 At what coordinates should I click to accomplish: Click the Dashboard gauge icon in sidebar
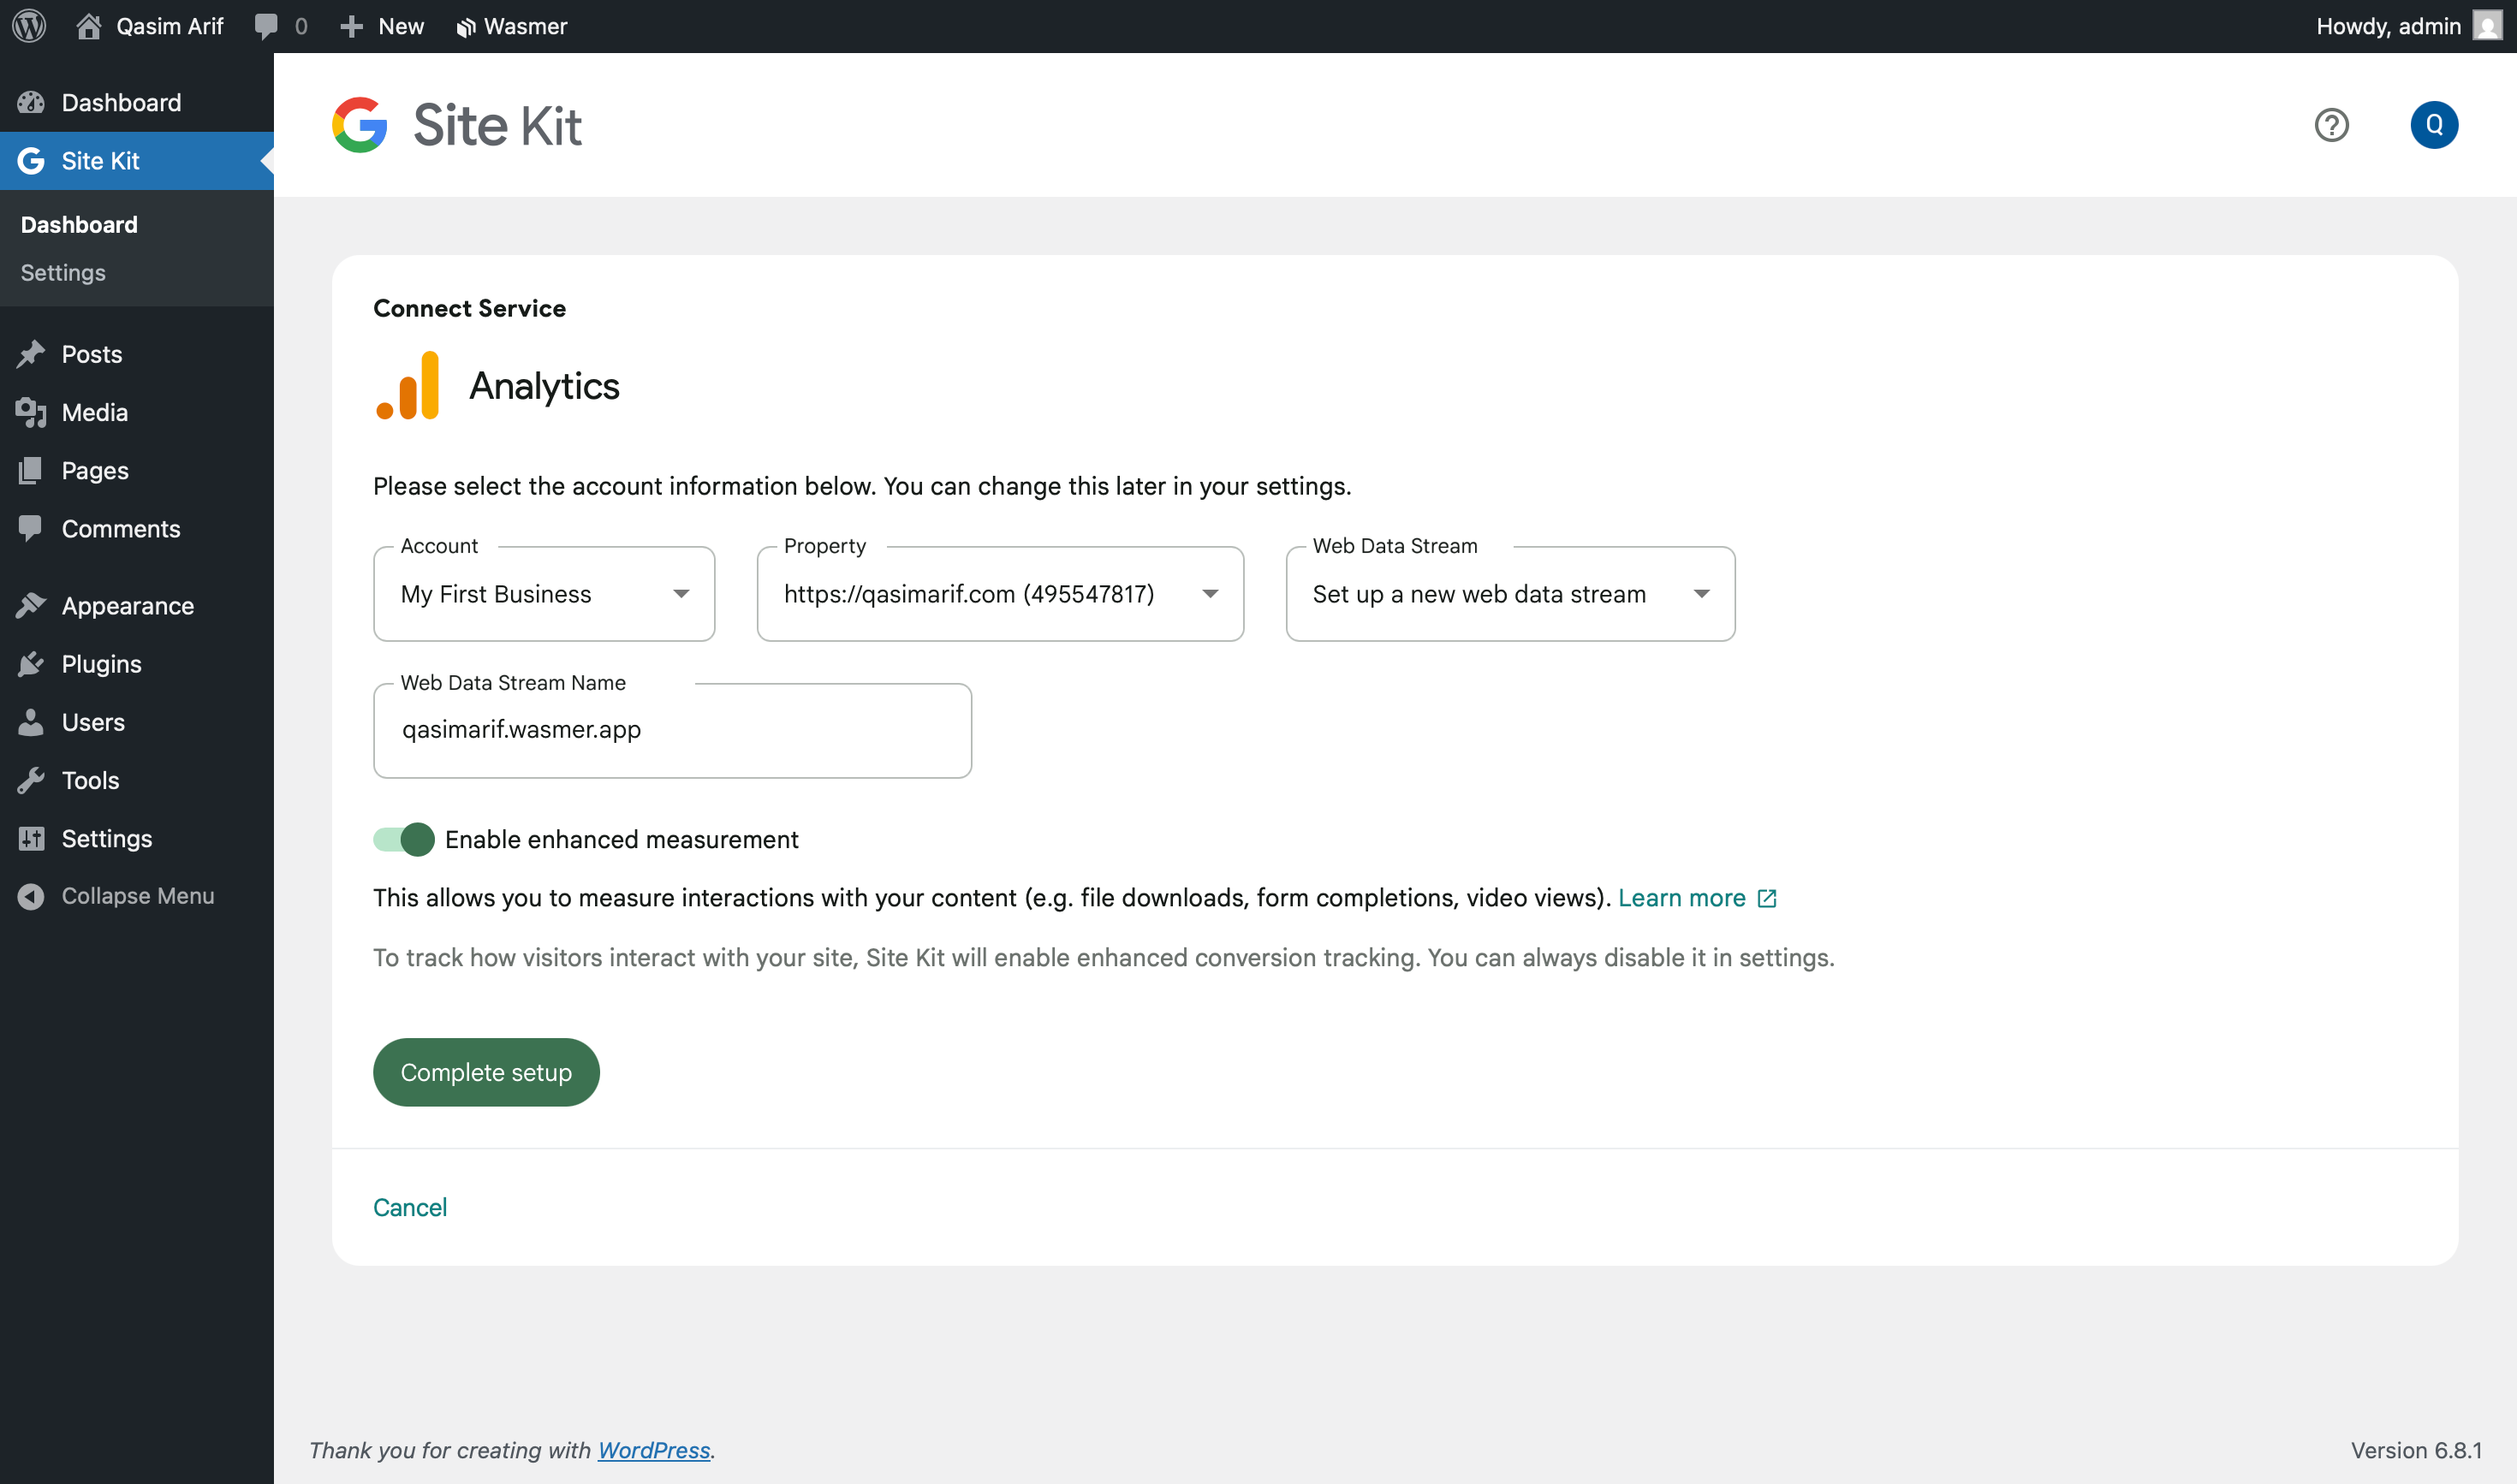click(x=32, y=102)
